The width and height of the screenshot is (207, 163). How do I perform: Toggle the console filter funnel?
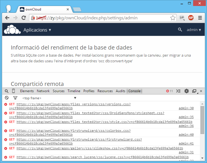coord(15,98)
